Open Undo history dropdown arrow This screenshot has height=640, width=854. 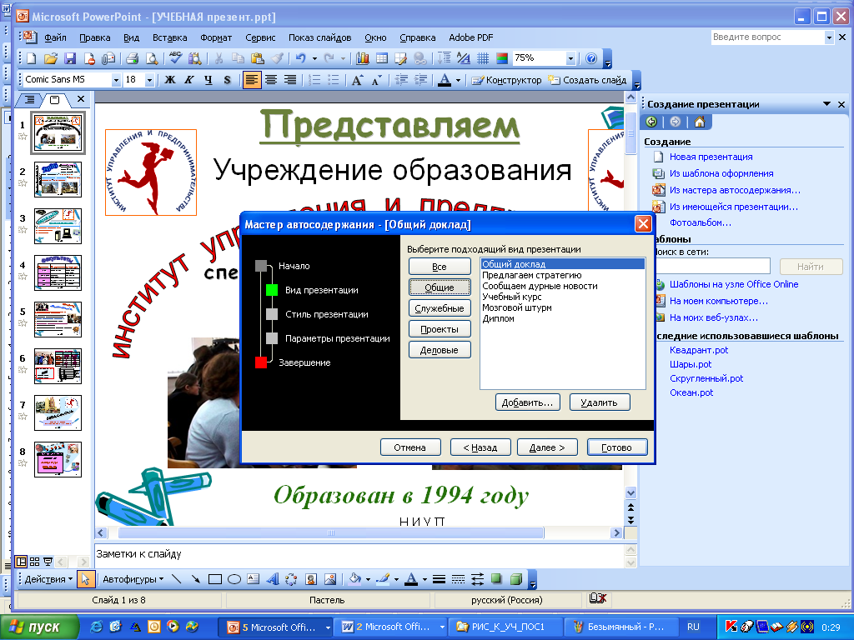[314, 58]
